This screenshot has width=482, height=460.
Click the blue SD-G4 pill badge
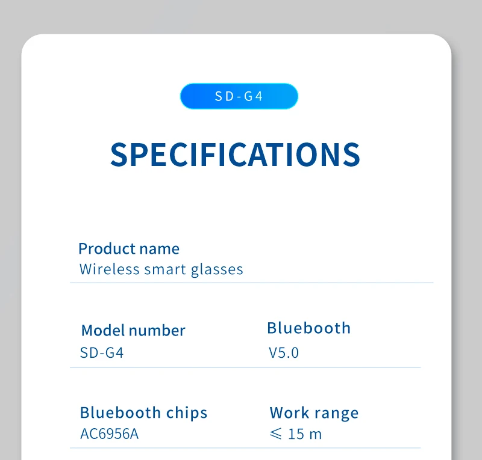click(239, 96)
